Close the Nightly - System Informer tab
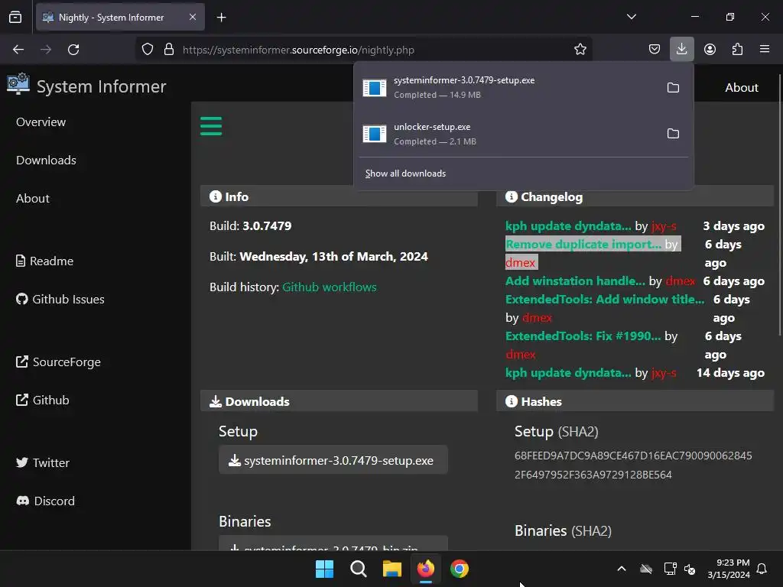The height and width of the screenshot is (587, 783). pos(193,17)
